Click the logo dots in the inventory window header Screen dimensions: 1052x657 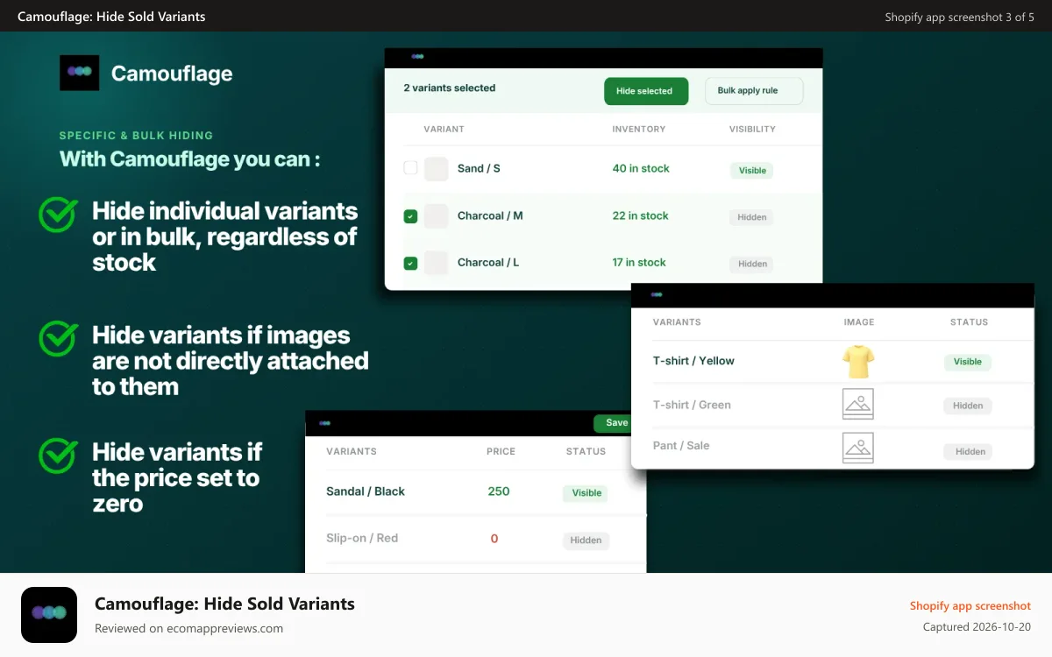[417, 56]
